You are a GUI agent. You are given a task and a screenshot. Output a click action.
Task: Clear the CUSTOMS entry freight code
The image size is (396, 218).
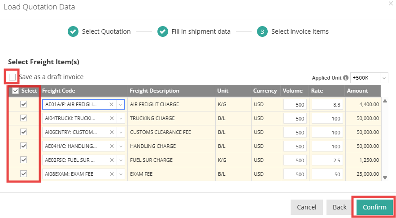pyautogui.click(x=112, y=132)
